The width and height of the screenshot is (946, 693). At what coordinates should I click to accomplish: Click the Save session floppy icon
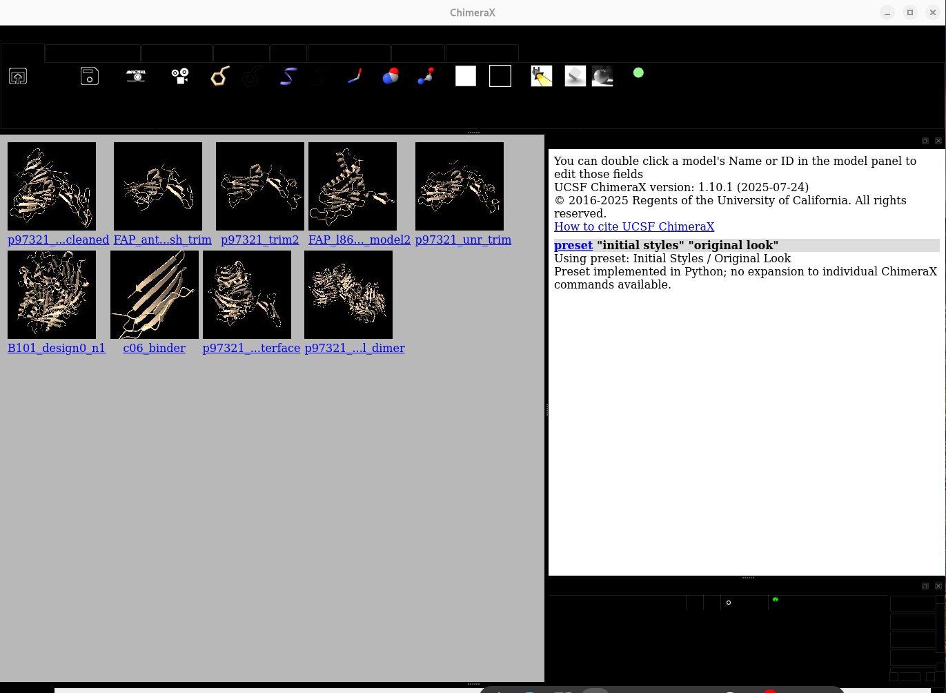(x=90, y=76)
